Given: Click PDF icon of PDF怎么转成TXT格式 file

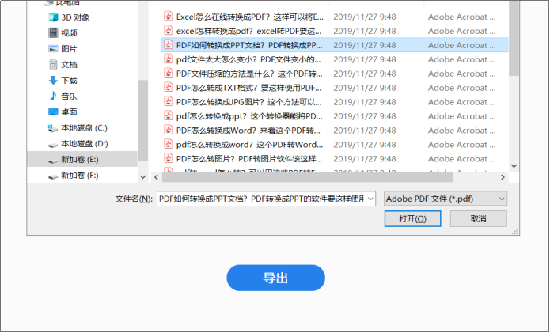Looking at the screenshot, I should click(169, 87).
